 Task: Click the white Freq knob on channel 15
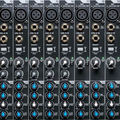point(49,104)
